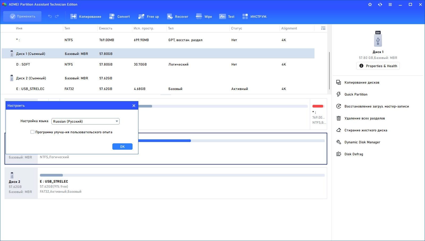The height and width of the screenshot is (241, 425).
Task: Open Disk Defrag option
Action: coord(354,154)
